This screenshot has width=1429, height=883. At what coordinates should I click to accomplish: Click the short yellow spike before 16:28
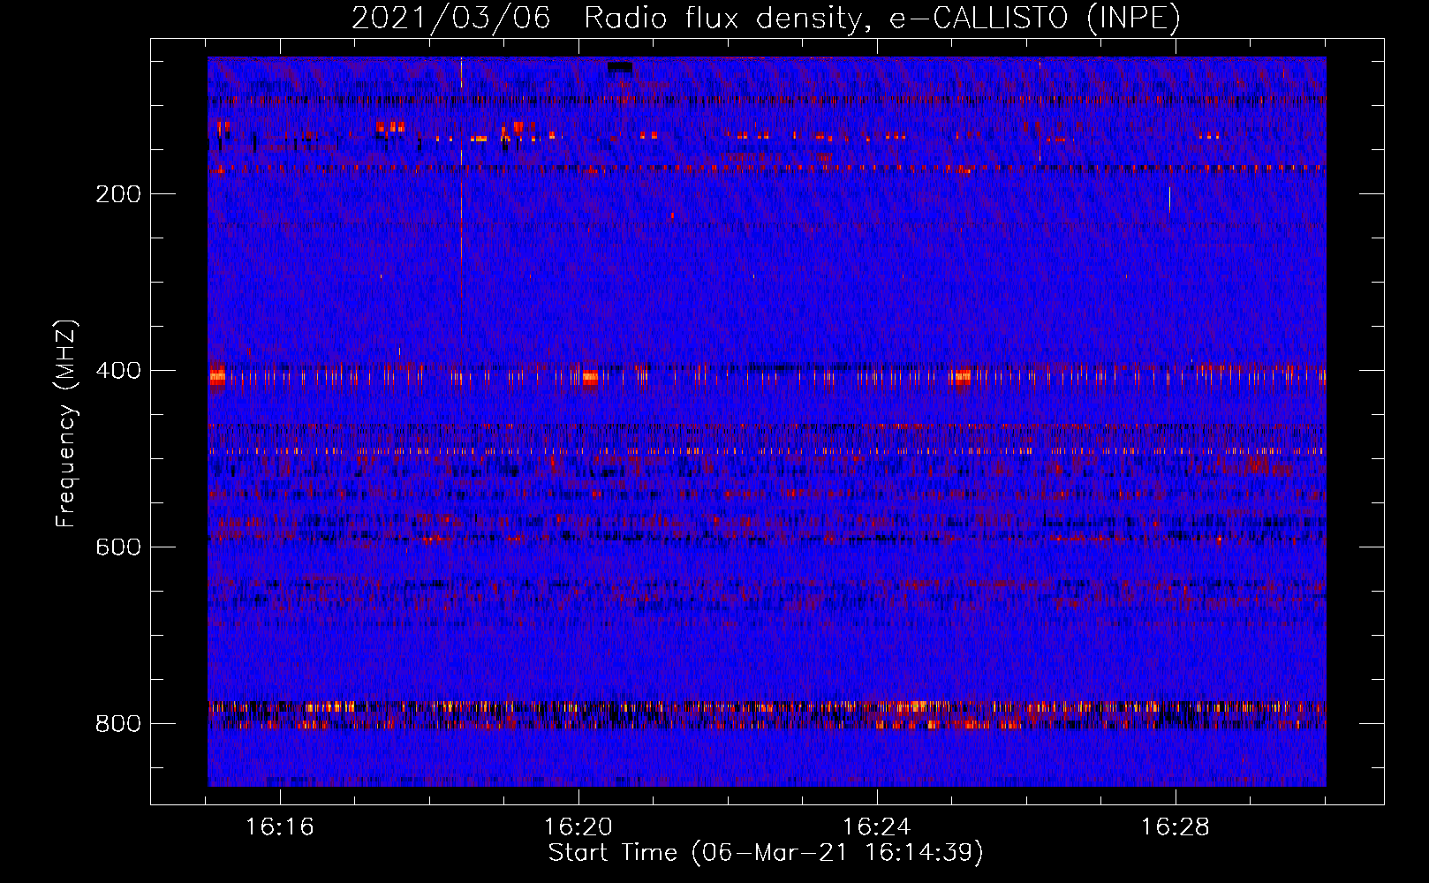(1169, 200)
